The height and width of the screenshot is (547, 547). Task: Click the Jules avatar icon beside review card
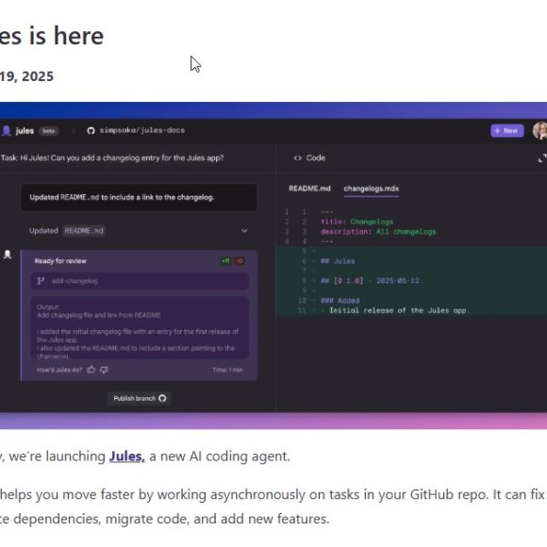(8, 255)
